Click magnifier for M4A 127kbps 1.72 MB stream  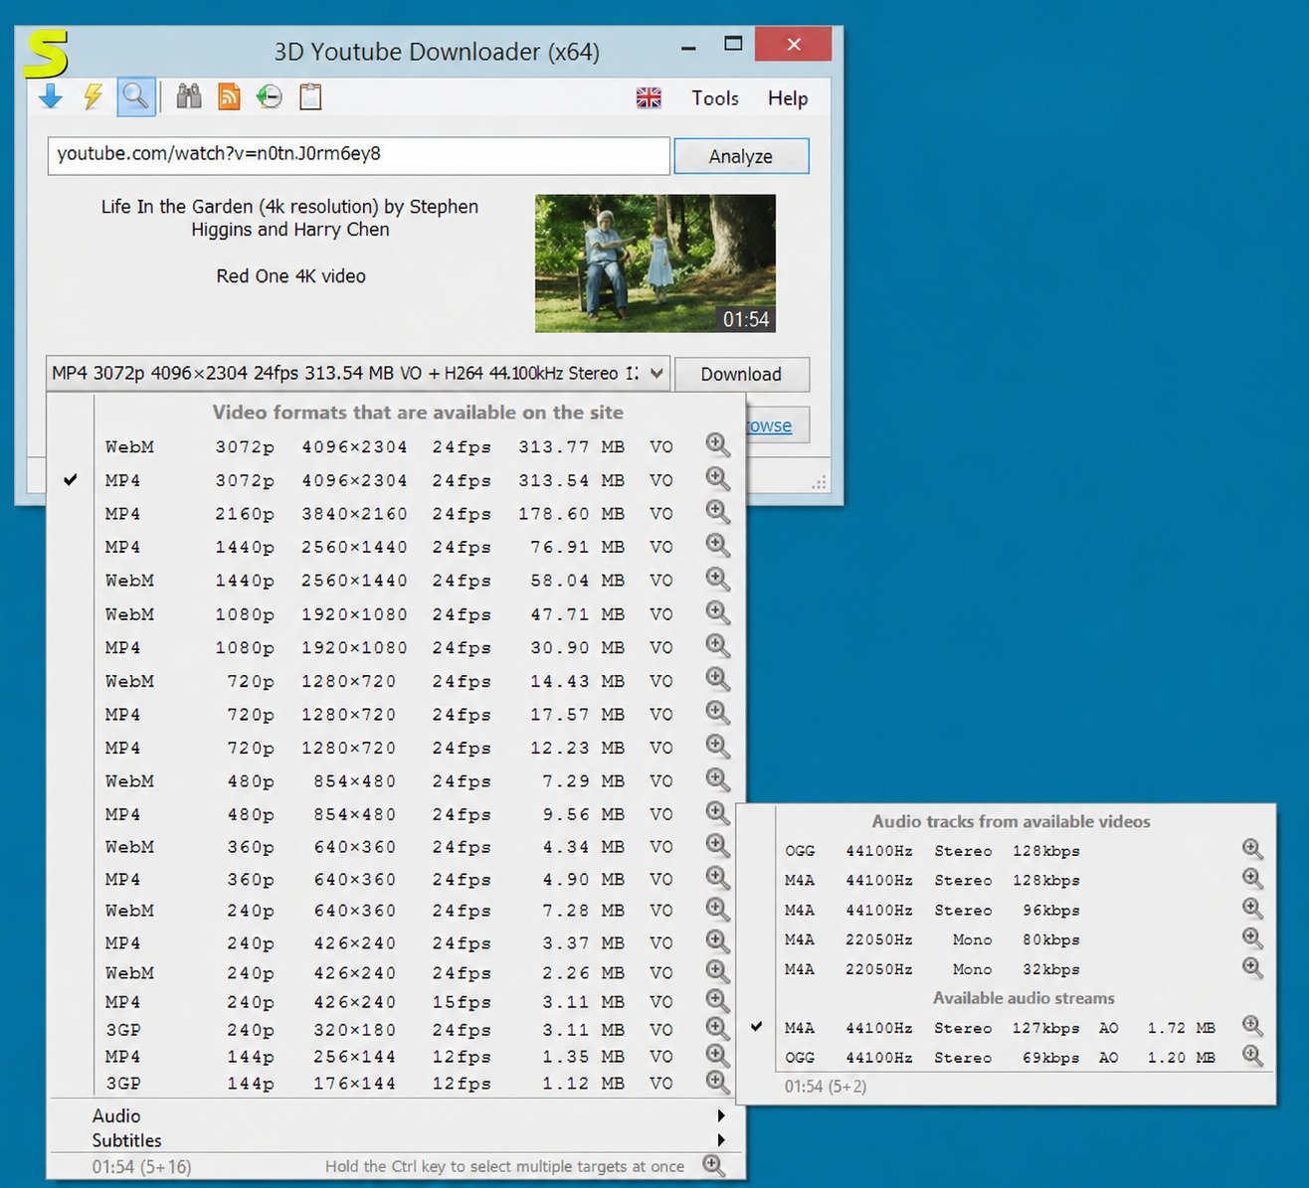tap(1252, 1027)
